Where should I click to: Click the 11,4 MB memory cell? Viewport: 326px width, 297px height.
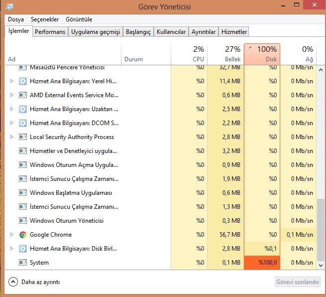click(x=225, y=81)
